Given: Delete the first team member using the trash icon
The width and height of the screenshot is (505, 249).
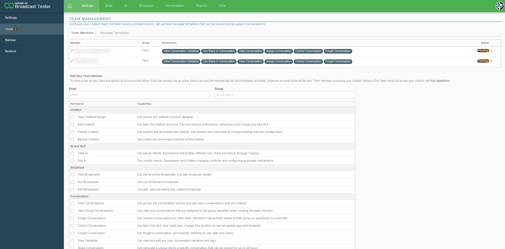Looking at the screenshot, I should [x=491, y=51].
